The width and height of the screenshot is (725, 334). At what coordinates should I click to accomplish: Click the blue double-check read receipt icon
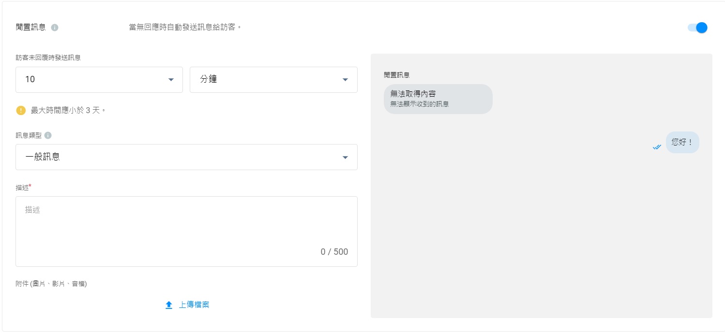tap(657, 147)
